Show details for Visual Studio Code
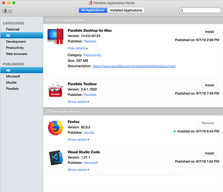 click(x=78, y=170)
